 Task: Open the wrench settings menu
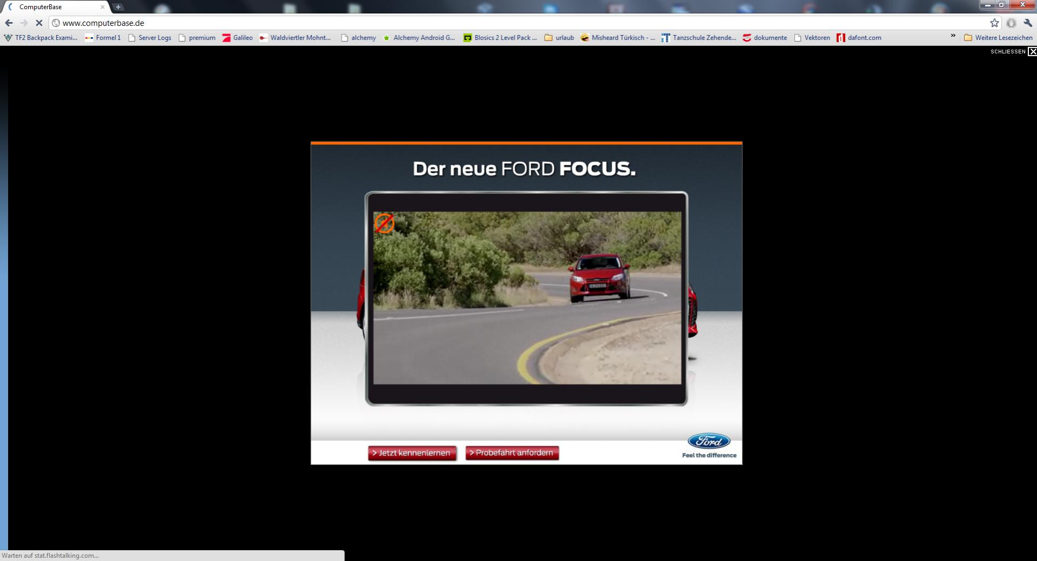tap(1028, 23)
